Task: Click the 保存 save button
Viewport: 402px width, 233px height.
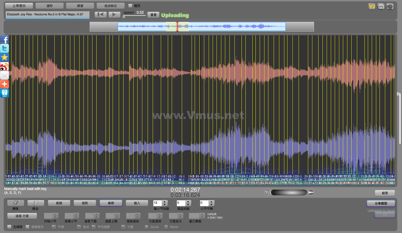Action: click(111, 203)
